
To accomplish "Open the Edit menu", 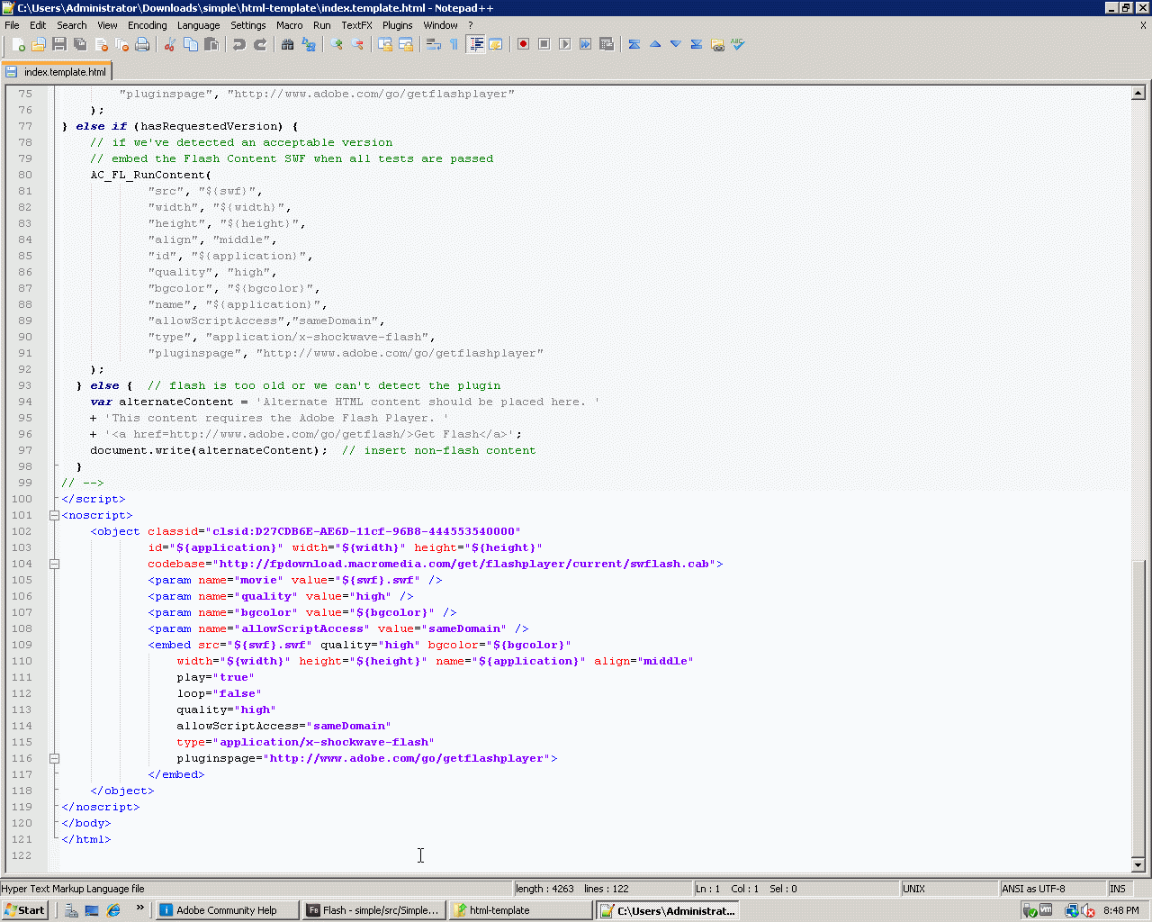I will tap(38, 25).
